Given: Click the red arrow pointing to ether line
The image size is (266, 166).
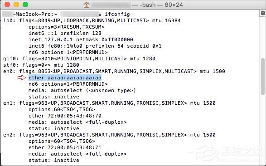Looking at the screenshot, I should click(x=22, y=78).
